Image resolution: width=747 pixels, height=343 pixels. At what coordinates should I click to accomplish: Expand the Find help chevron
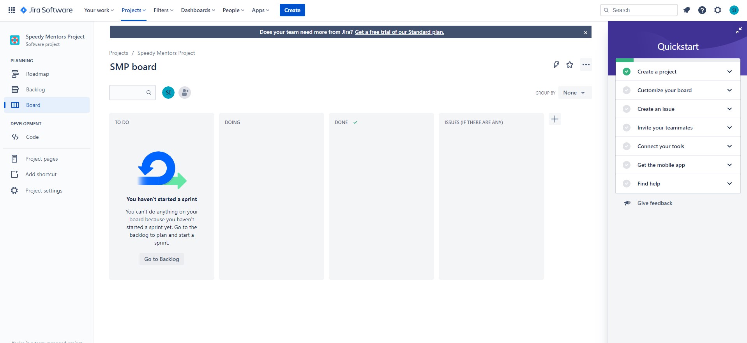click(729, 184)
